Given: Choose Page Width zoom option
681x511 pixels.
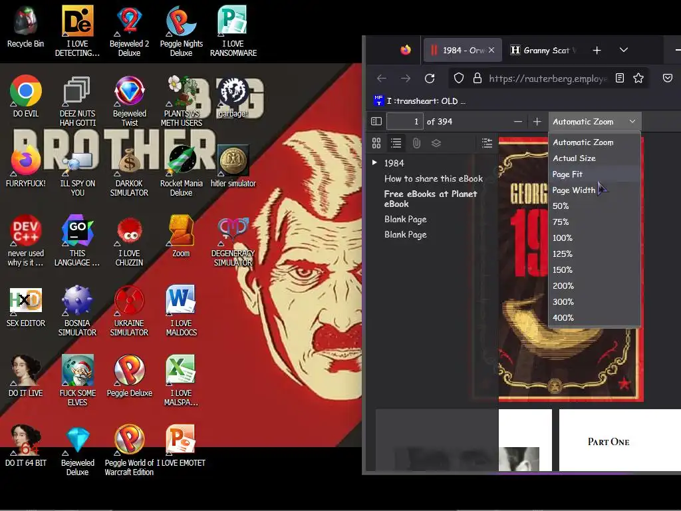Looking at the screenshot, I should (x=594, y=190).
